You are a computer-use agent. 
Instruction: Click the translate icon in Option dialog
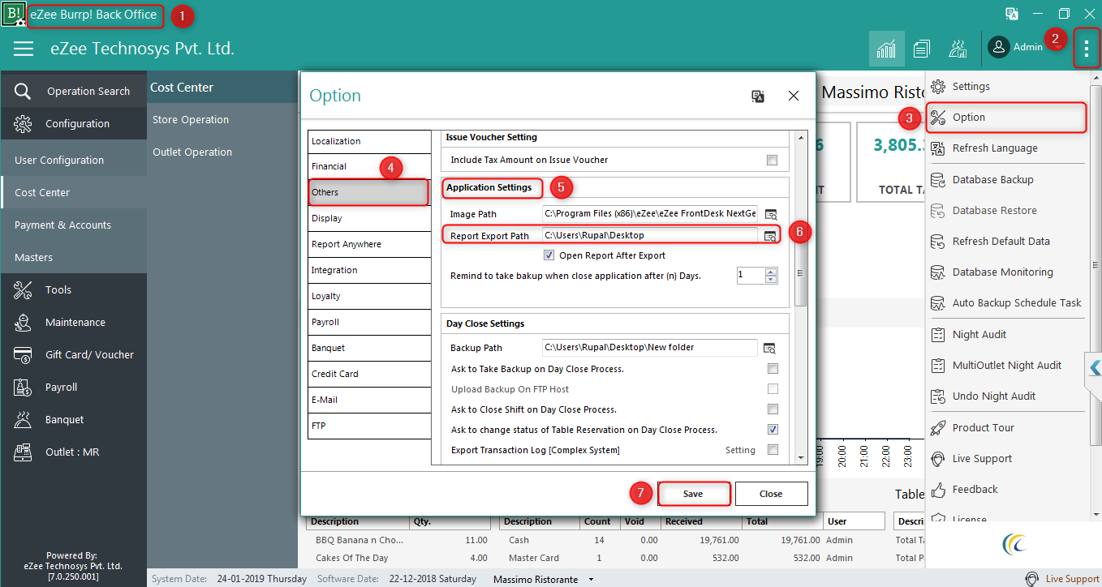tap(758, 96)
